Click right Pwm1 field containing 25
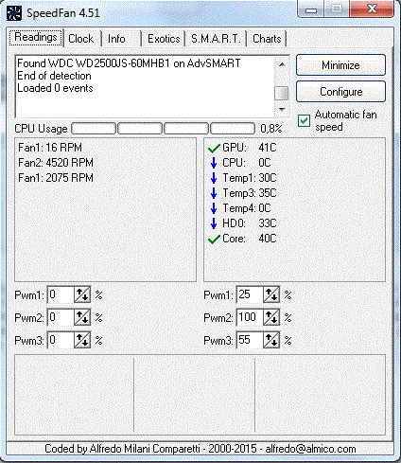Viewport: 401px width, 463px height. pyautogui.click(x=250, y=294)
